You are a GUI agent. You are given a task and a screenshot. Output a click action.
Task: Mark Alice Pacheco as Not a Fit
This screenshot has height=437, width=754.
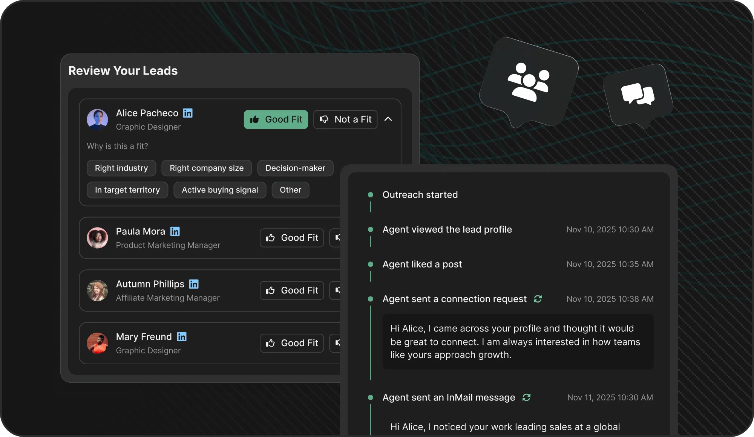pyautogui.click(x=345, y=119)
